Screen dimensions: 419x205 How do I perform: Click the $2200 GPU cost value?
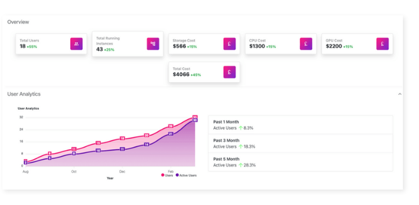pos(334,46)
